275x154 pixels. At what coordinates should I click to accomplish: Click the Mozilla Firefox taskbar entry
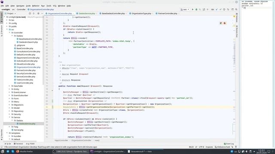(x=24, y=151)
